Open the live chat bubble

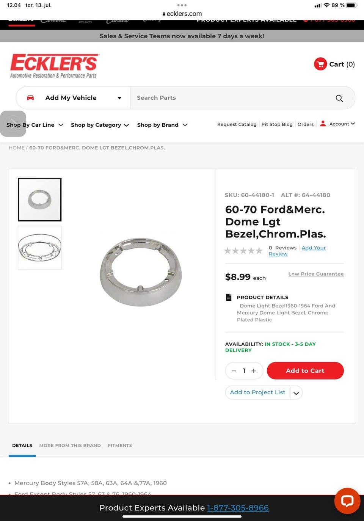point(347,501)
